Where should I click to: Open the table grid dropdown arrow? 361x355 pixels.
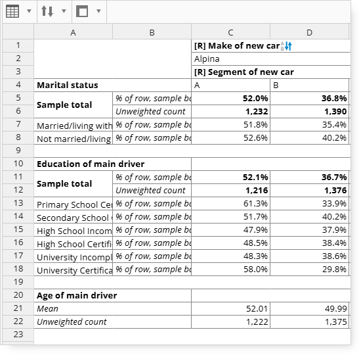(29, 11)
